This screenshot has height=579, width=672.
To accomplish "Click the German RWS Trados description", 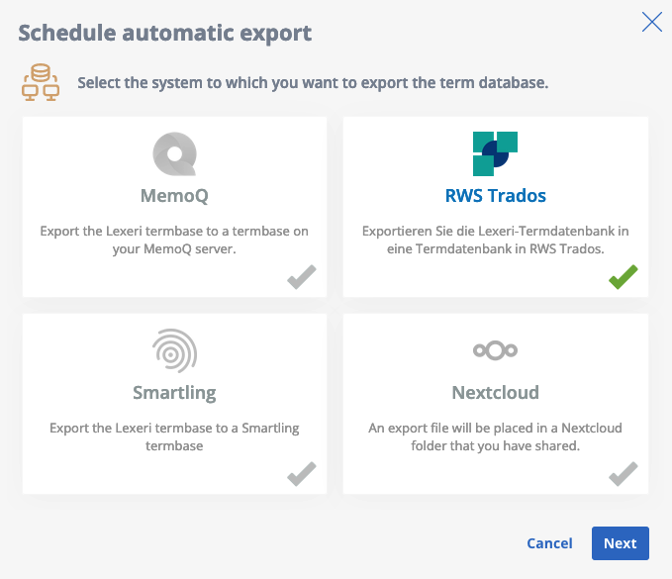I will (x=496, y=240).
